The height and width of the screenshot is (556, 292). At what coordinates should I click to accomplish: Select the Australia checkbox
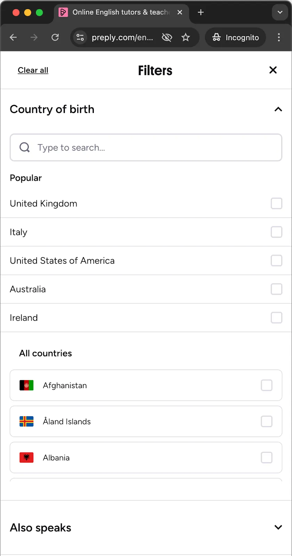point(276,289)
